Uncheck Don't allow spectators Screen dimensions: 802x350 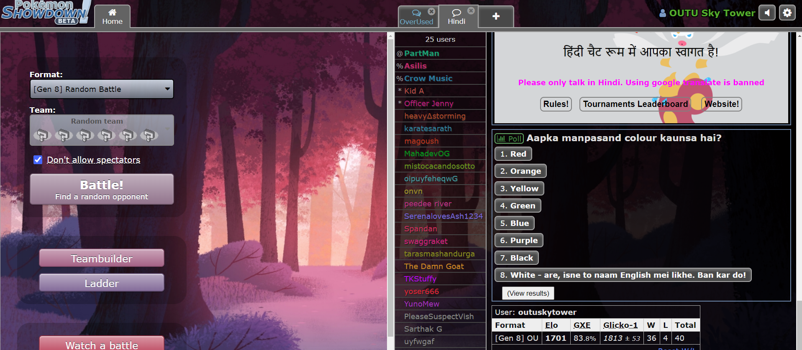click(38, 160)
